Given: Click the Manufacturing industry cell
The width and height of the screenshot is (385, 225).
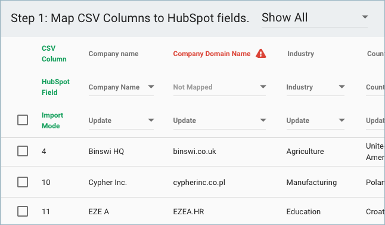Looking at the screenshot, I should pos(312,183).
